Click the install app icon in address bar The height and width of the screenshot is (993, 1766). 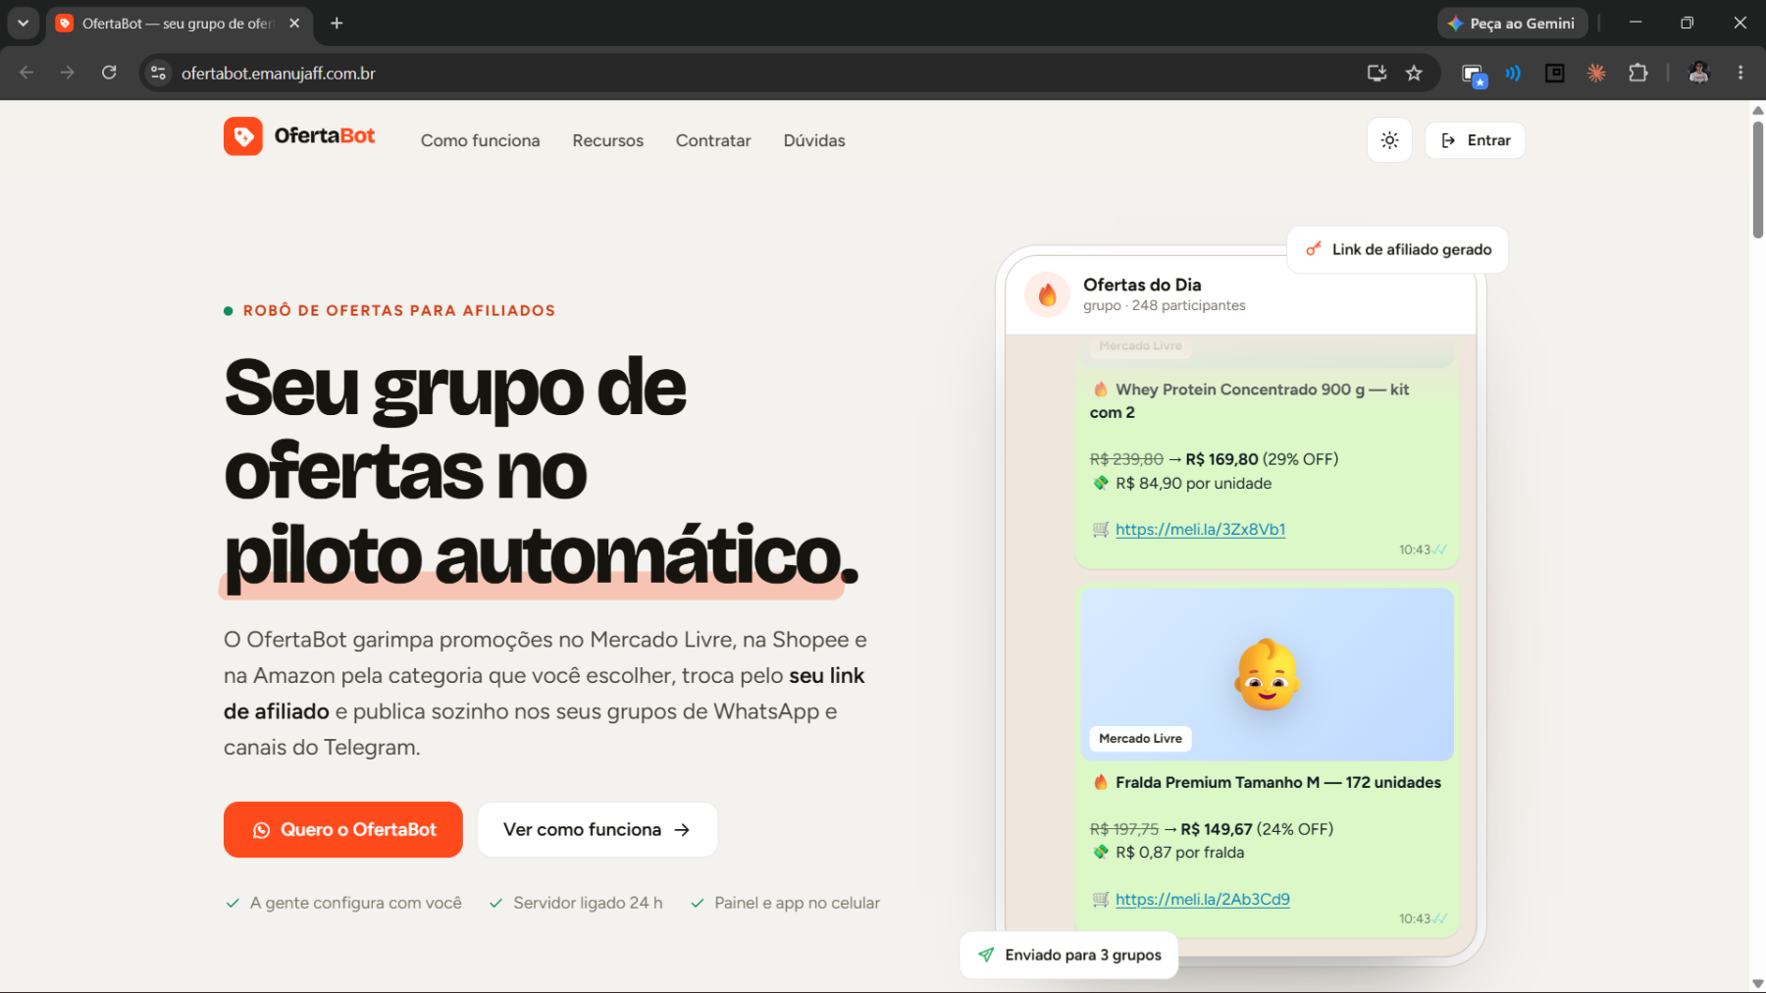1376,73
